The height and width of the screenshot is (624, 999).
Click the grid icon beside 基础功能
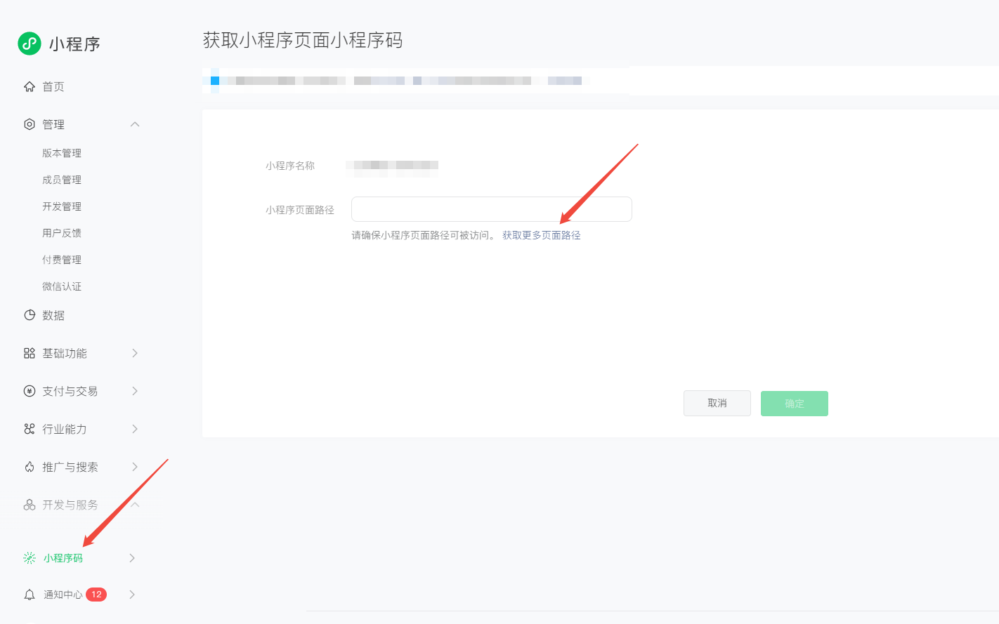coord(30,353)
